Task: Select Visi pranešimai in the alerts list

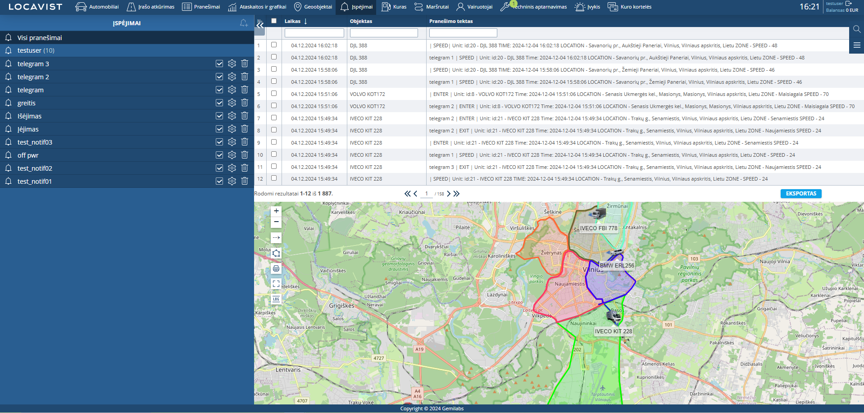Action: point(40,38)
